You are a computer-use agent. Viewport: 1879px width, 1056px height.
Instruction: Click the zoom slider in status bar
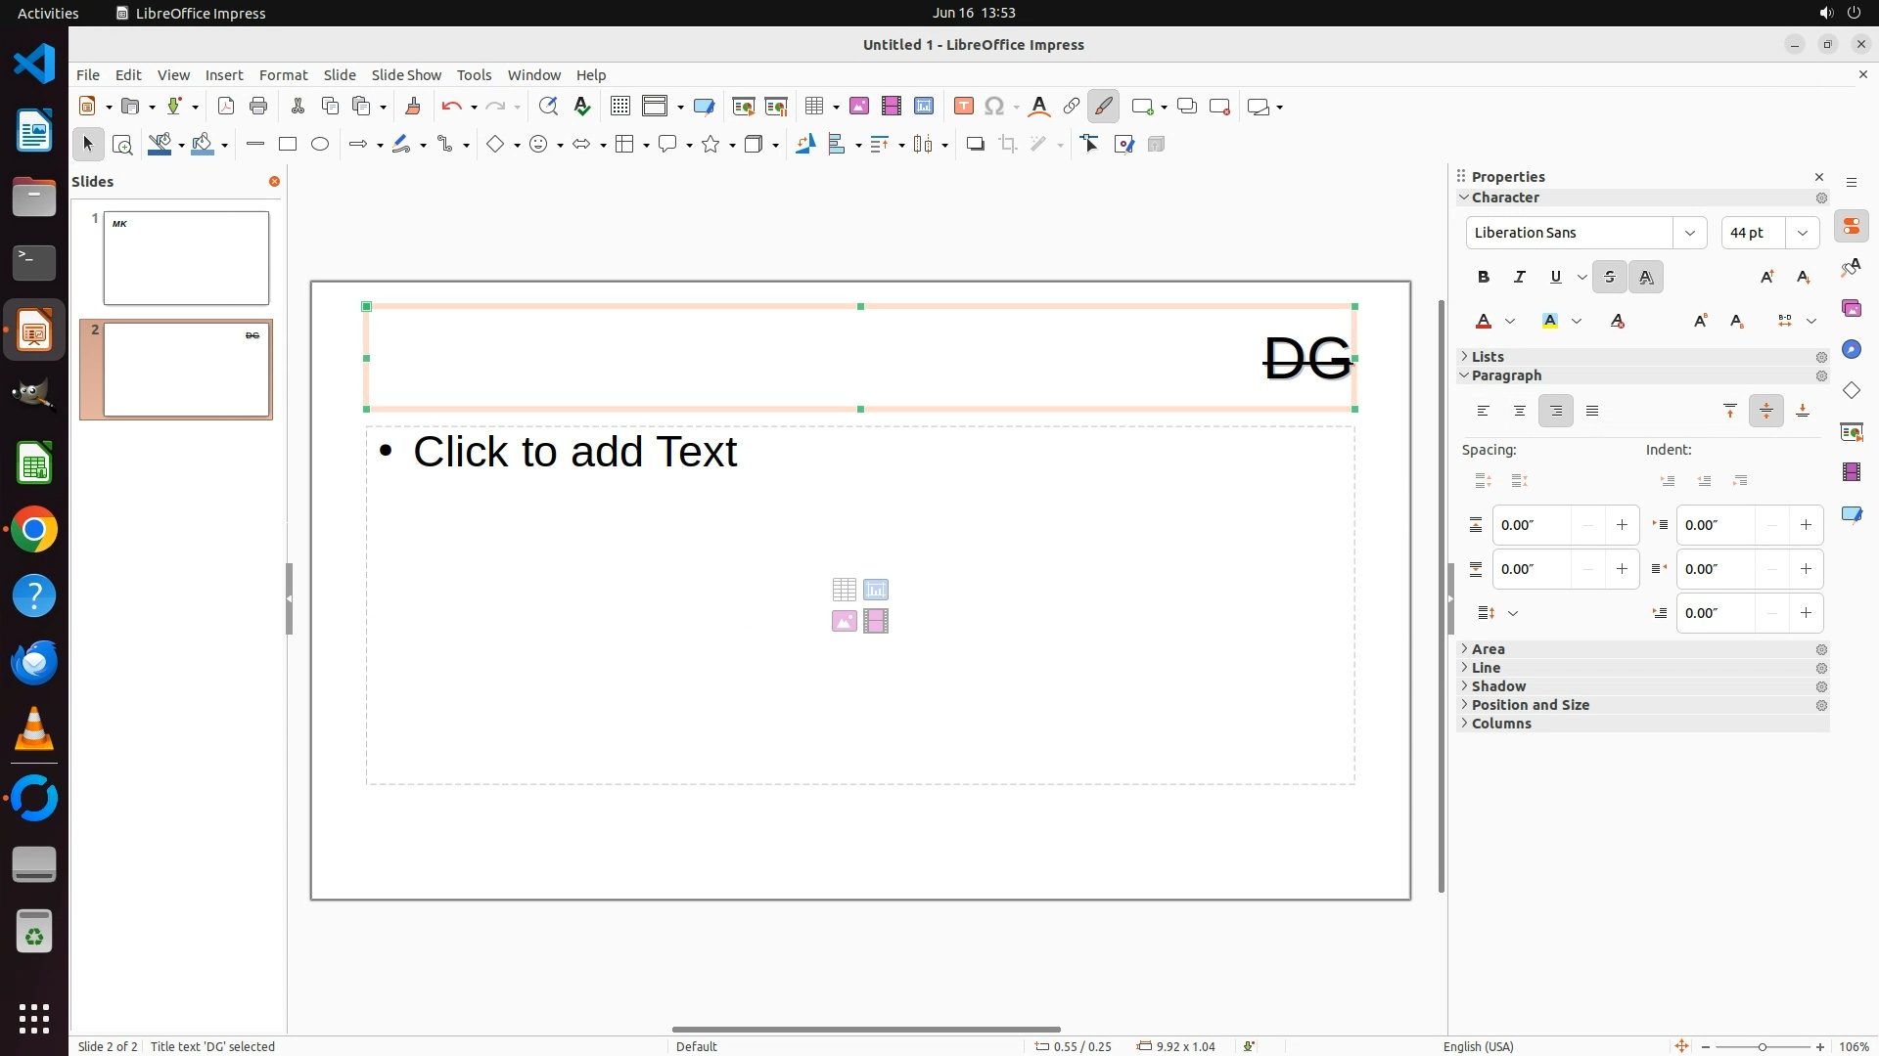coord(1763,1046)
